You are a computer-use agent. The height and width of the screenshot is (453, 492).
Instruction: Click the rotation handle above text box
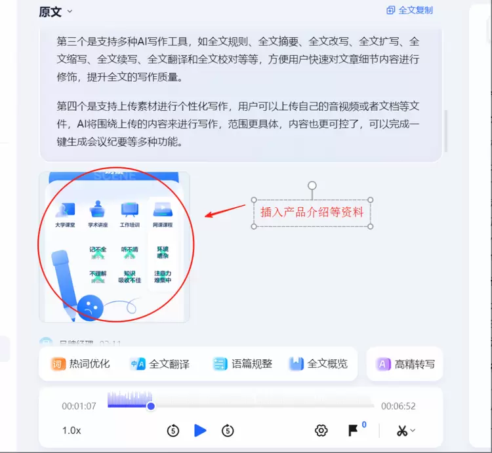click(x=312, y=186)
